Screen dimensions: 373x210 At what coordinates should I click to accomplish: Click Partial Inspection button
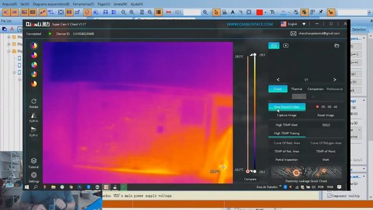tap(287, 159)
